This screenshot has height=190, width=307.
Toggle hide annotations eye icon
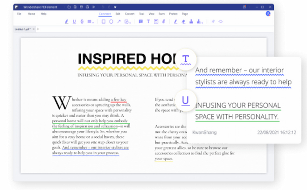pos(221,21)
